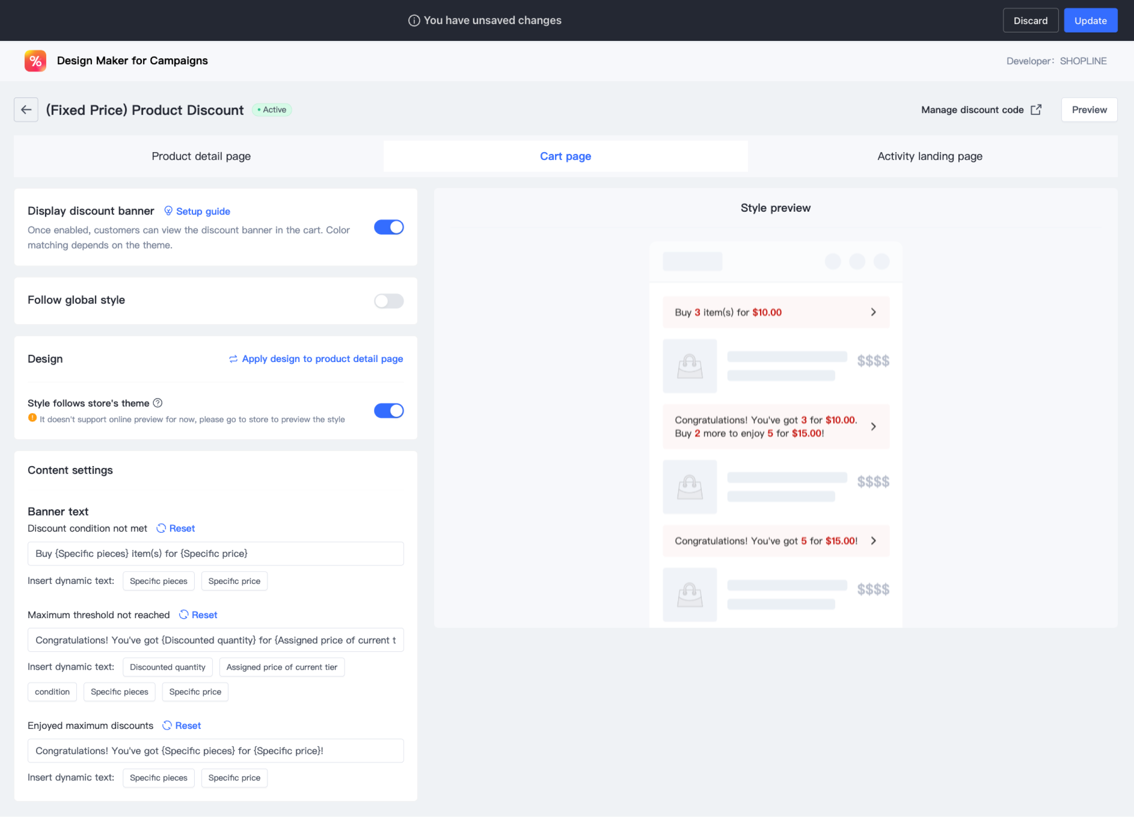Click the reset icon for Discount condition not met
Screen dimensions: 1134x817
coord(161,528)
